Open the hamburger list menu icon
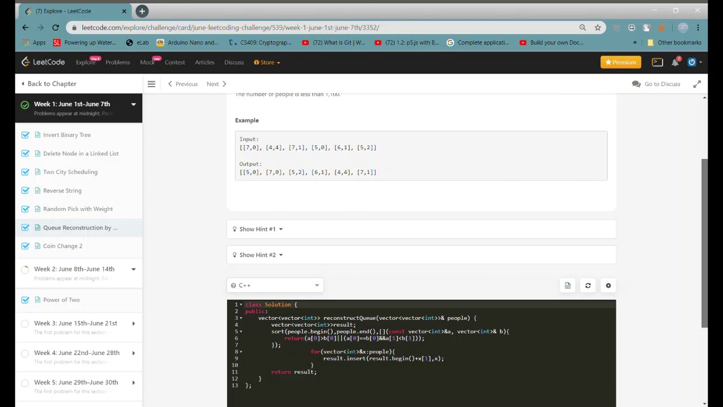723x407 pixels. point(151,84)
